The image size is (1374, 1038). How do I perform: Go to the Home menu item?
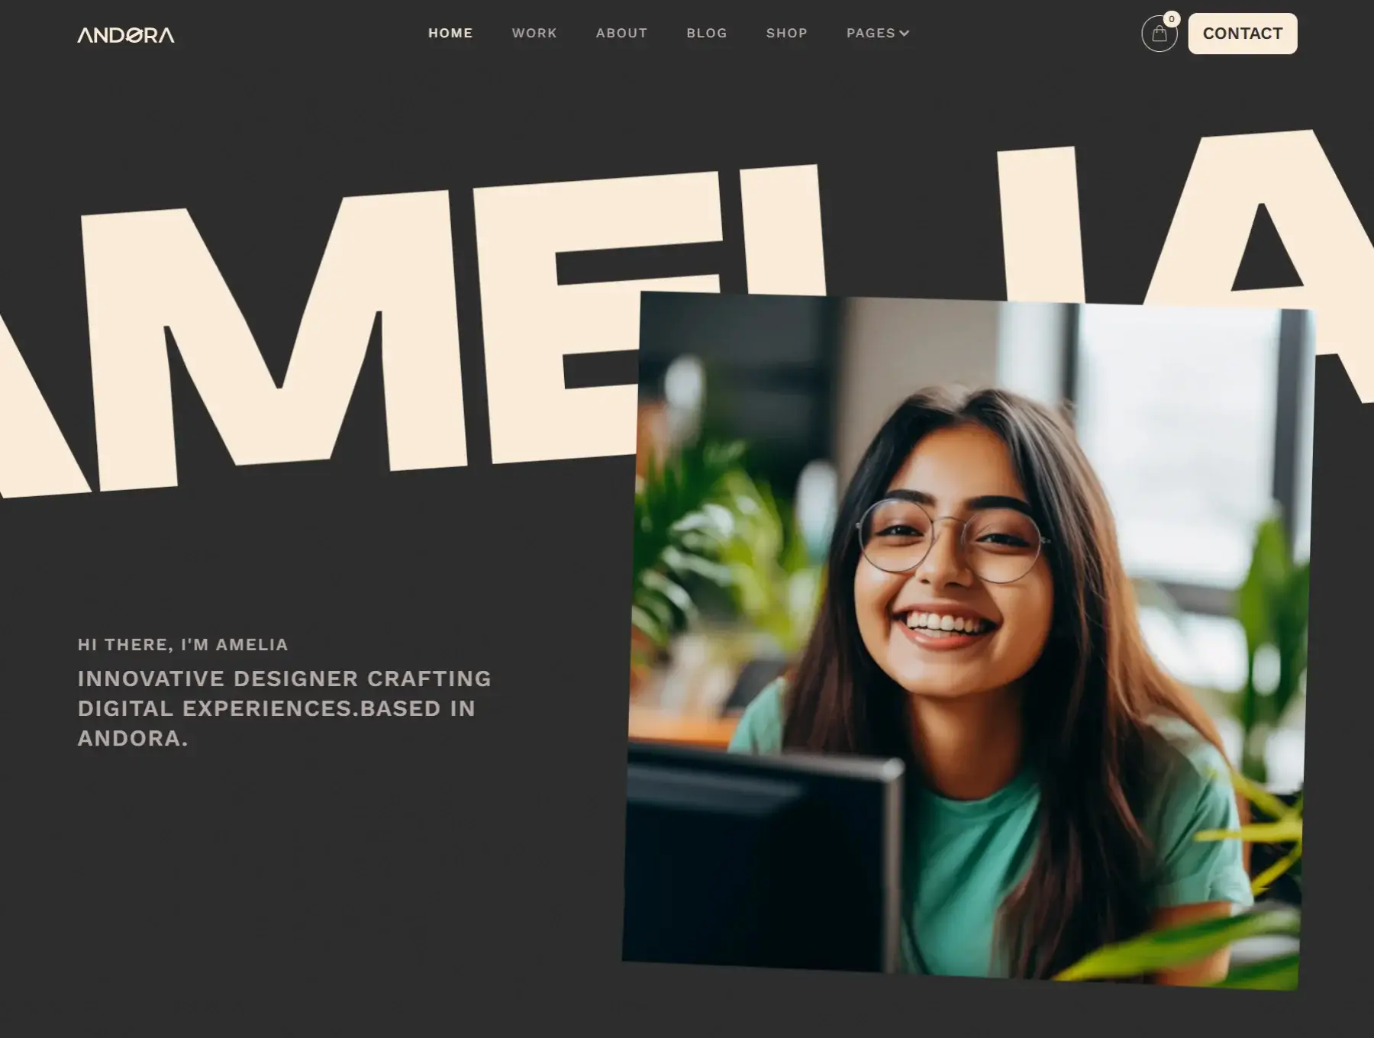click(450, 33)
